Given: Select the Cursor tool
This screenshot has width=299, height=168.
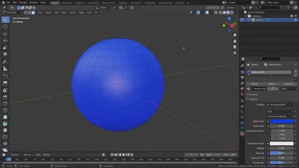Looking at the screenshot, I should click(5, 27).
